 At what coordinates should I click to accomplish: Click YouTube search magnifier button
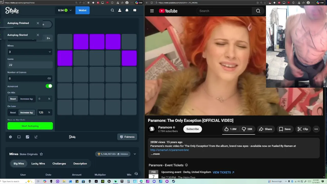point(258,11)
